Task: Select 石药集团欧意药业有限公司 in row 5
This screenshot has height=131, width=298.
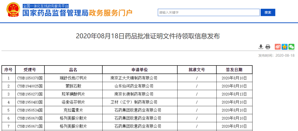Action: tap(140, 110)
